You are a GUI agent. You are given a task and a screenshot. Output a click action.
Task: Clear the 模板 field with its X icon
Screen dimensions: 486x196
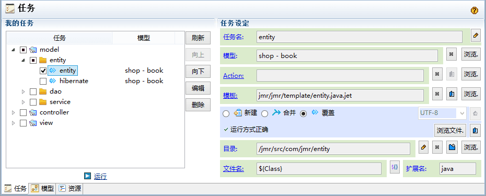click(x=437, y=94)
